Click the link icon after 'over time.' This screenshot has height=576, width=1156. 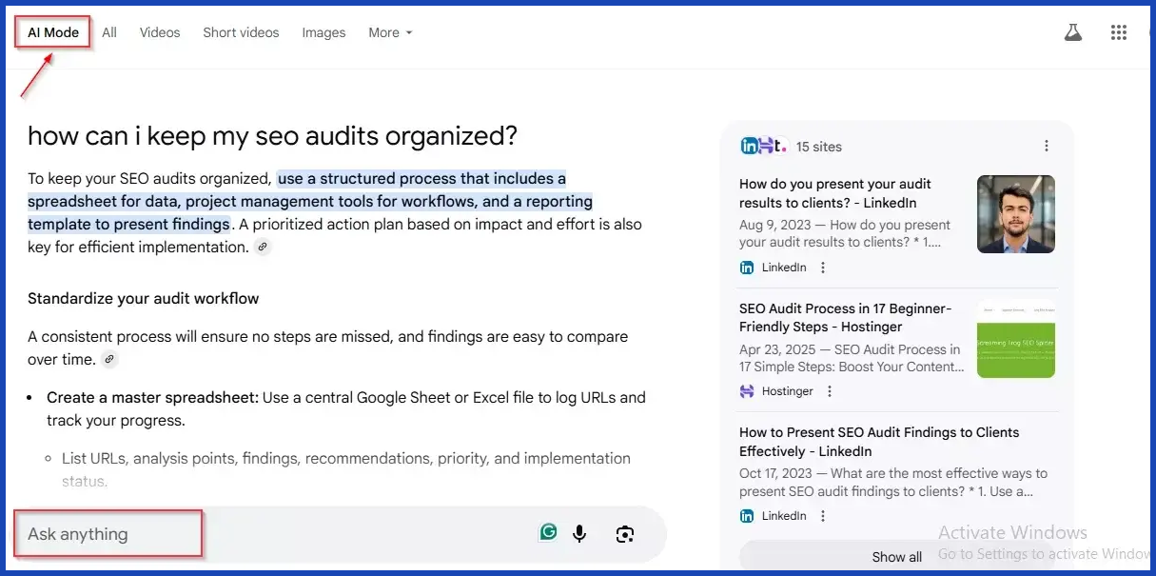tap(109, 360)
